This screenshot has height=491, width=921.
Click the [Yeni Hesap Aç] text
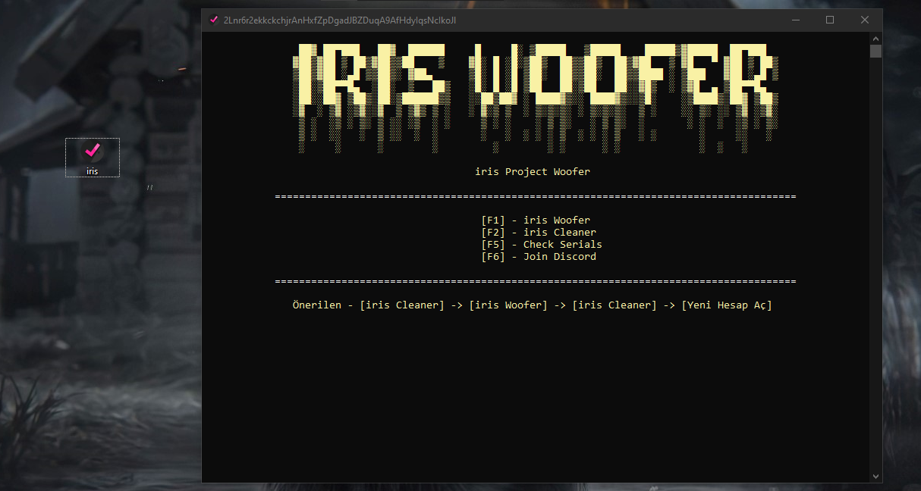pos(727,305)
